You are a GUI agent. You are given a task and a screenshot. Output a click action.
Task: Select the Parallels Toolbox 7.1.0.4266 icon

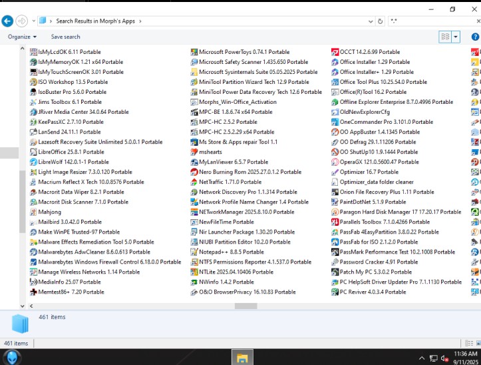[x=335, y=222]
